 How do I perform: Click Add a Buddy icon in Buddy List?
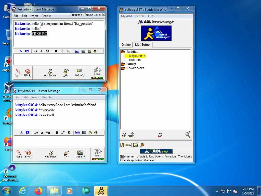pyautogui.click(x=124, y=135)
